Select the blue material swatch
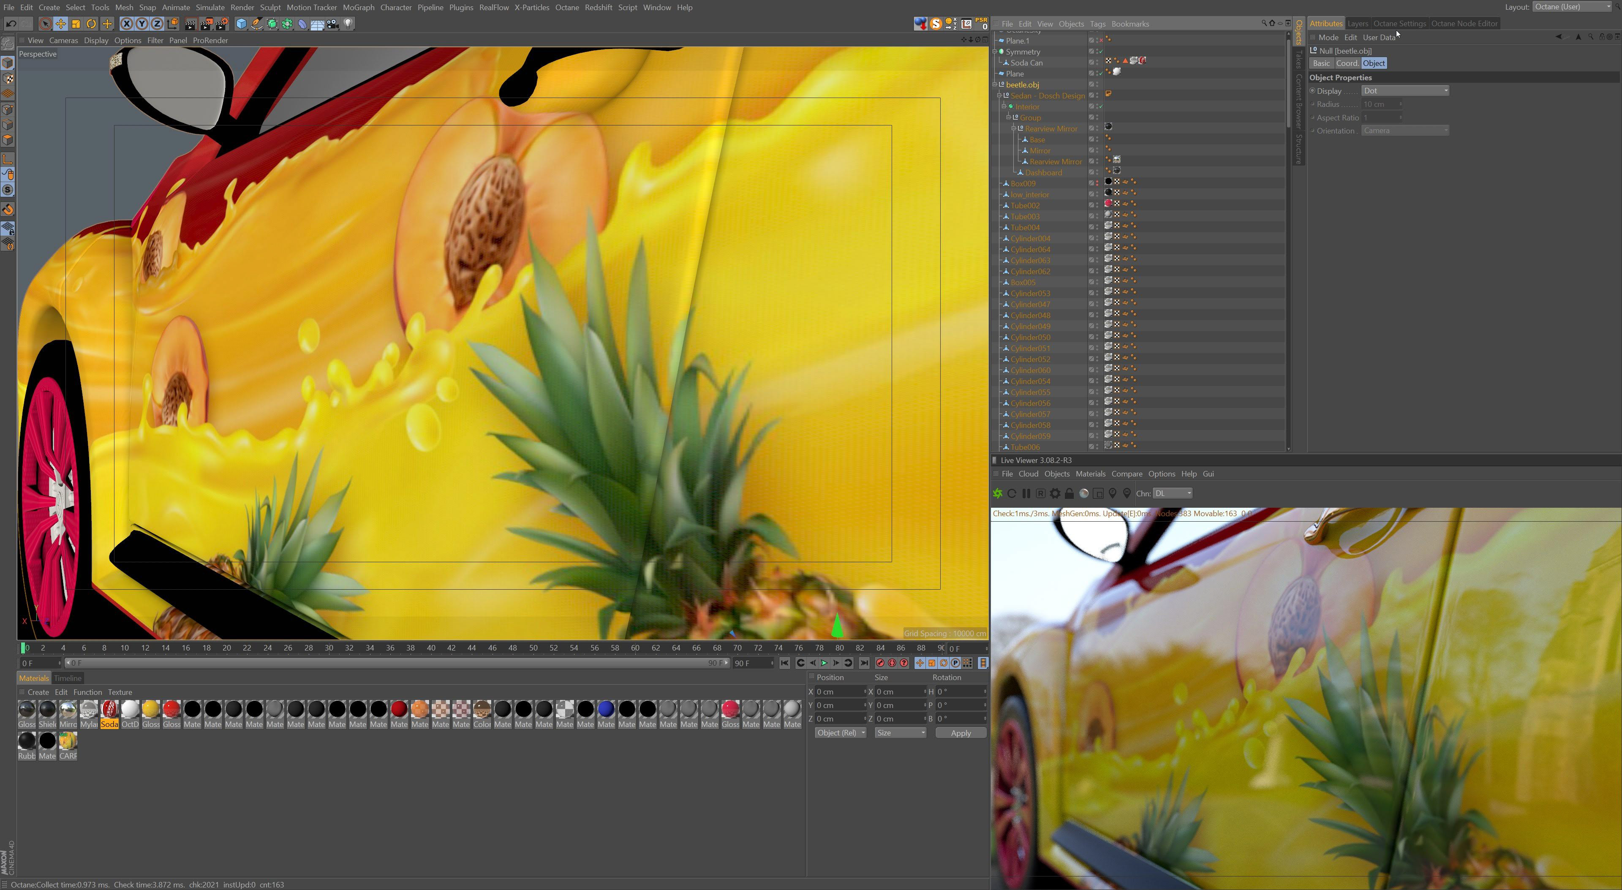Screen dimensions: 1622x890 point(606,709)
